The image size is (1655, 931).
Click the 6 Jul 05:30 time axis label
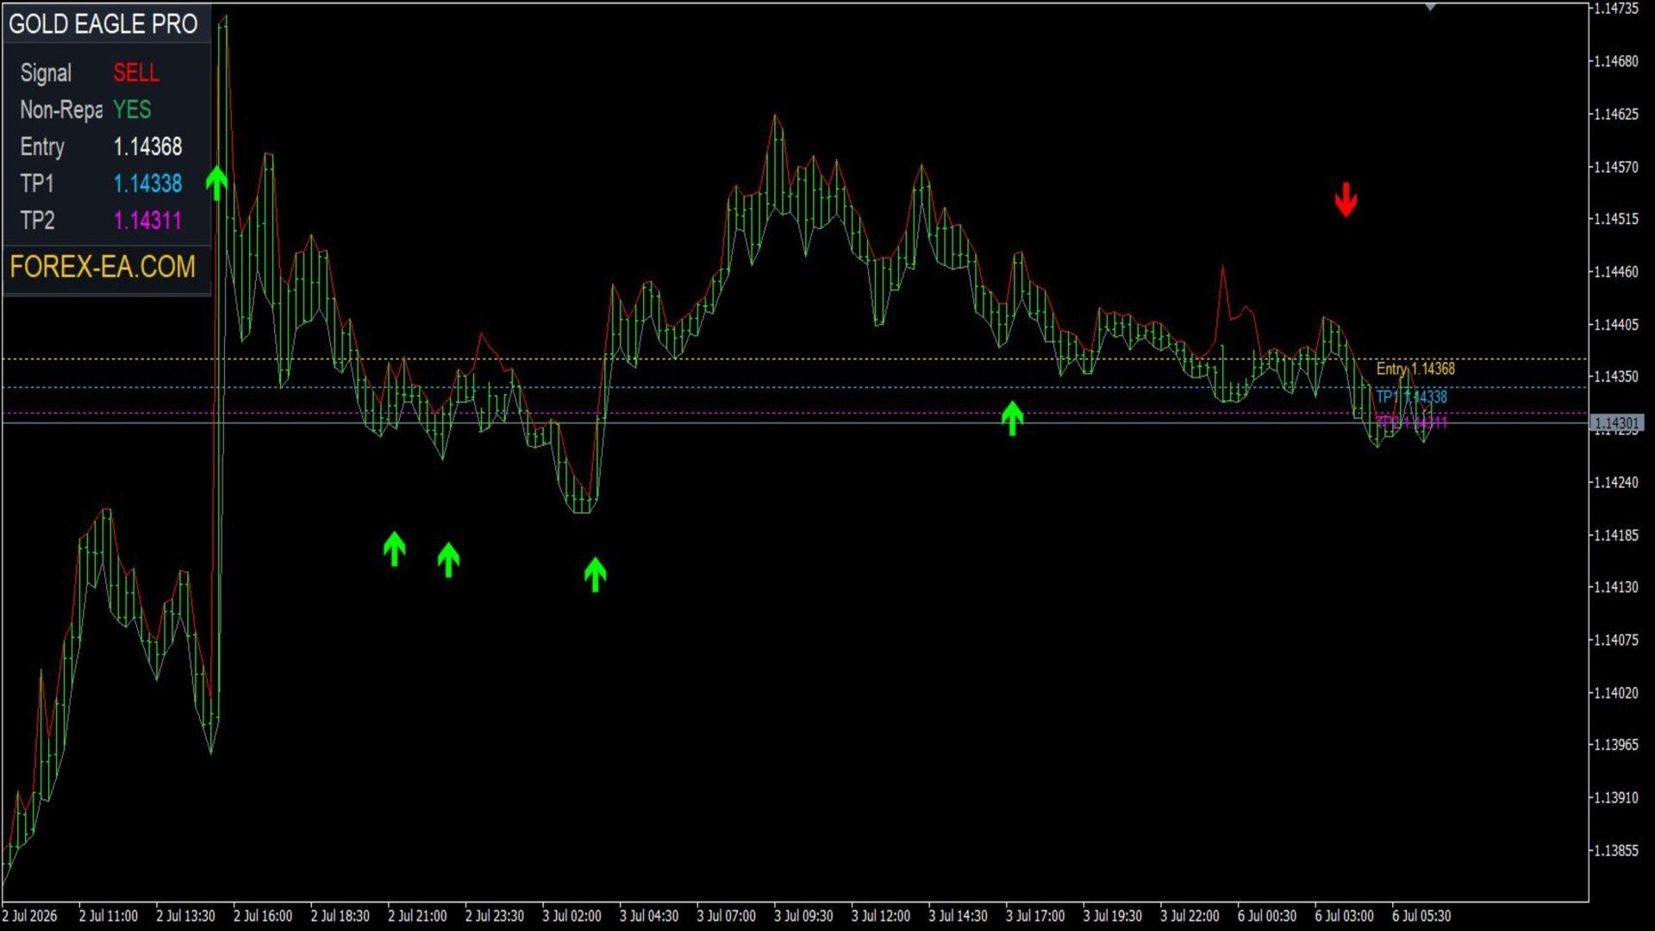[1421, 915]
